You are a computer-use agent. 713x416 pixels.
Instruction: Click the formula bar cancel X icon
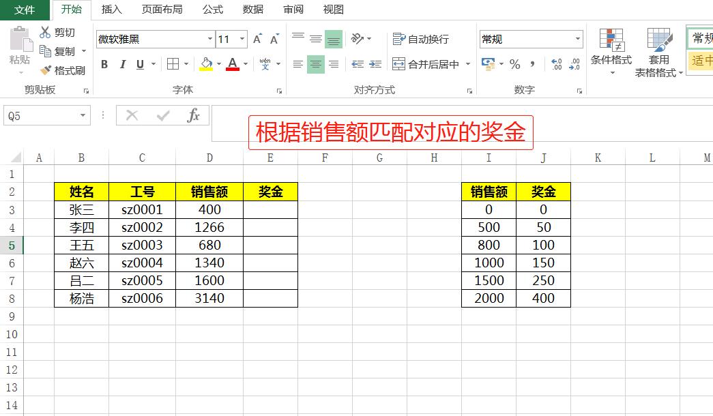tap(132, 115)
